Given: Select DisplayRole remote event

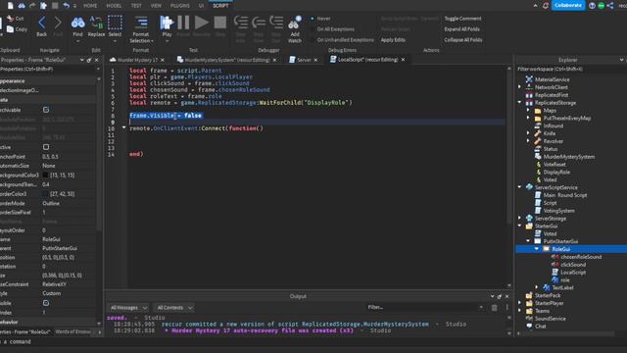Looking at the screenshot, I should [556, 173].
